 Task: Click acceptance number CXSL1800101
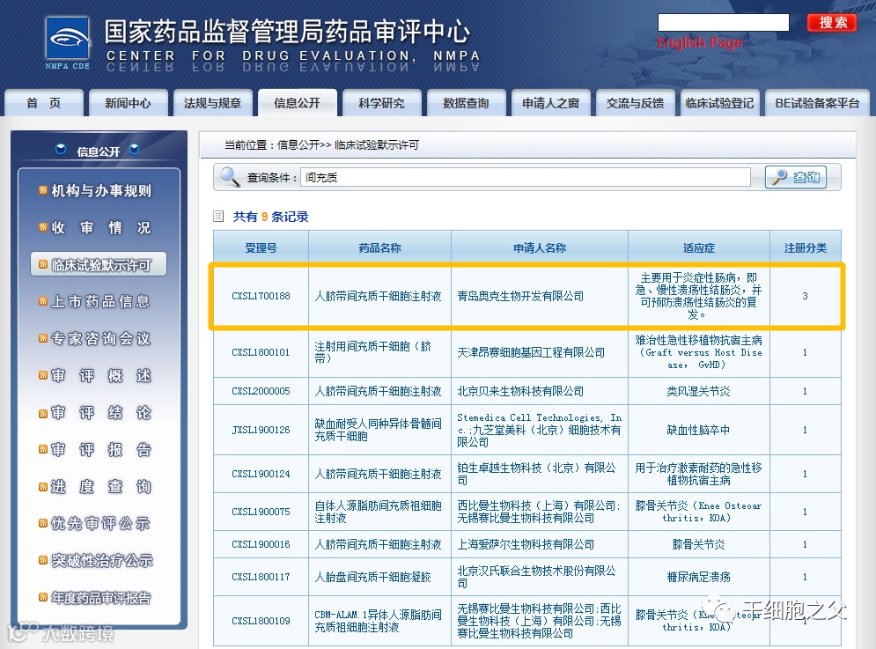[261, 352]
